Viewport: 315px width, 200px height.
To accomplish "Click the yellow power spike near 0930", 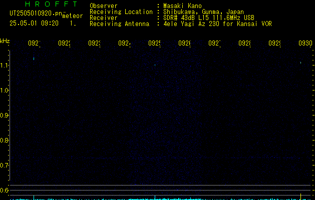I will tap(301, 196).
